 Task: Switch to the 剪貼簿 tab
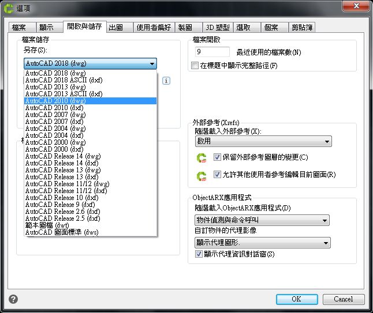(302, 27)
